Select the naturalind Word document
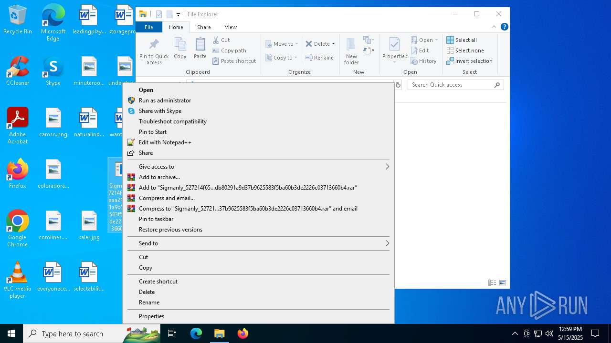Screen dimensions: 611x343 click(89, 123)
